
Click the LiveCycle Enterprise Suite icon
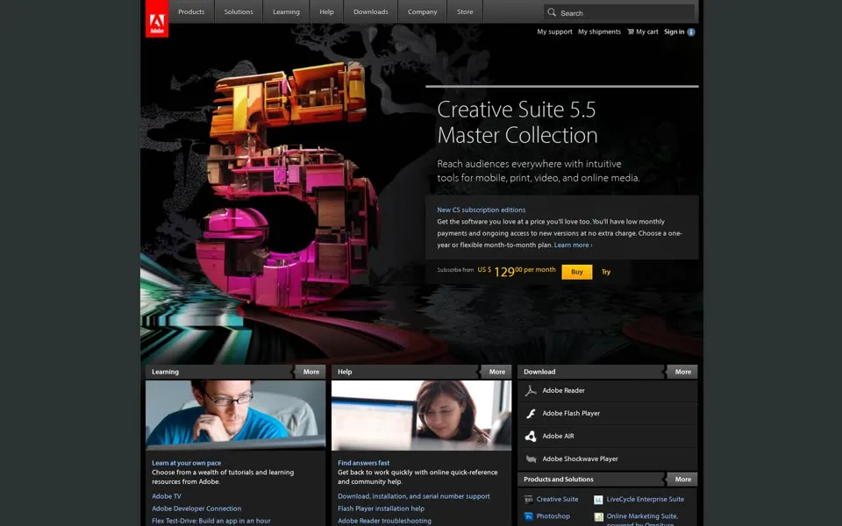tap(598, 500)
